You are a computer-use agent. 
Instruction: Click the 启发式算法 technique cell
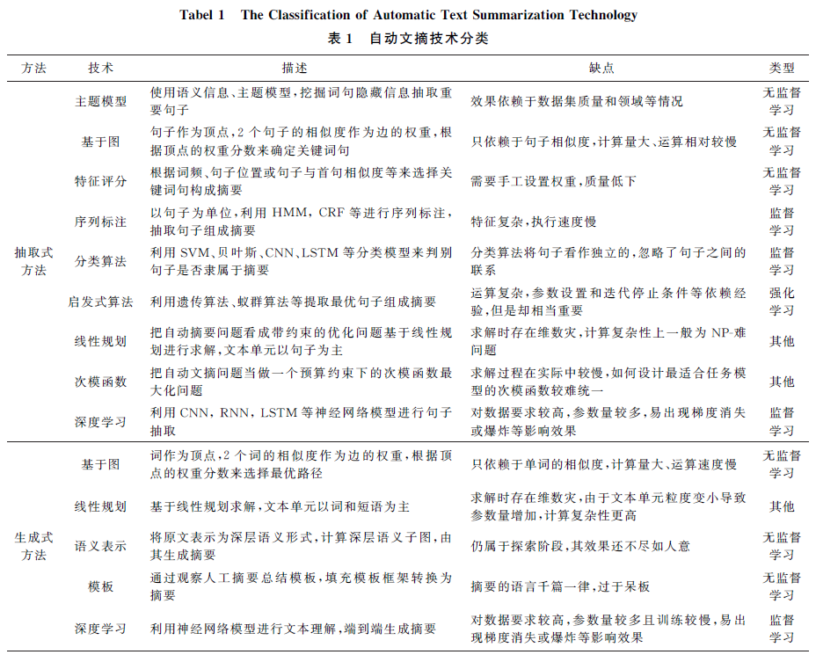coord(101,302)
